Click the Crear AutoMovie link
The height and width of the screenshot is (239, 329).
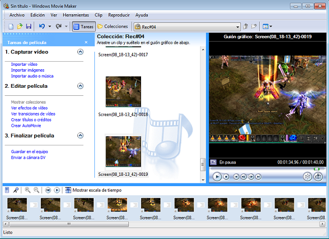click(26, 125)
